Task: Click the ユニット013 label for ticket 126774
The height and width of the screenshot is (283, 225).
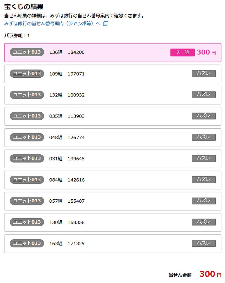Action: [x=27, y=137]
